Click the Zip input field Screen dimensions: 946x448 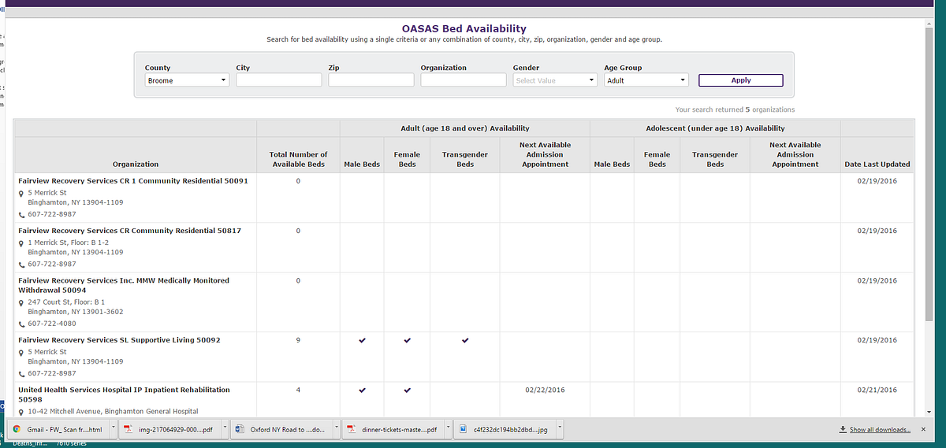click(x=371, y=80)
